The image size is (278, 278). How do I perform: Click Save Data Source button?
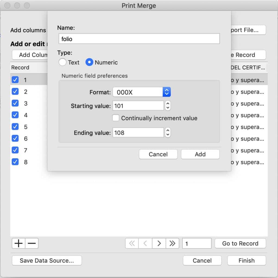[47, 261]
